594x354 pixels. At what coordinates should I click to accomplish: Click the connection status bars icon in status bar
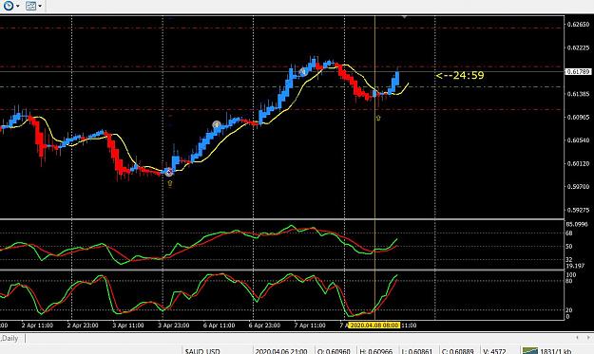(x=530, y=350)
